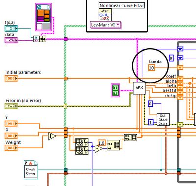Click the lamda constant value 10
196x186 pixels.
(x=152, y=68)
